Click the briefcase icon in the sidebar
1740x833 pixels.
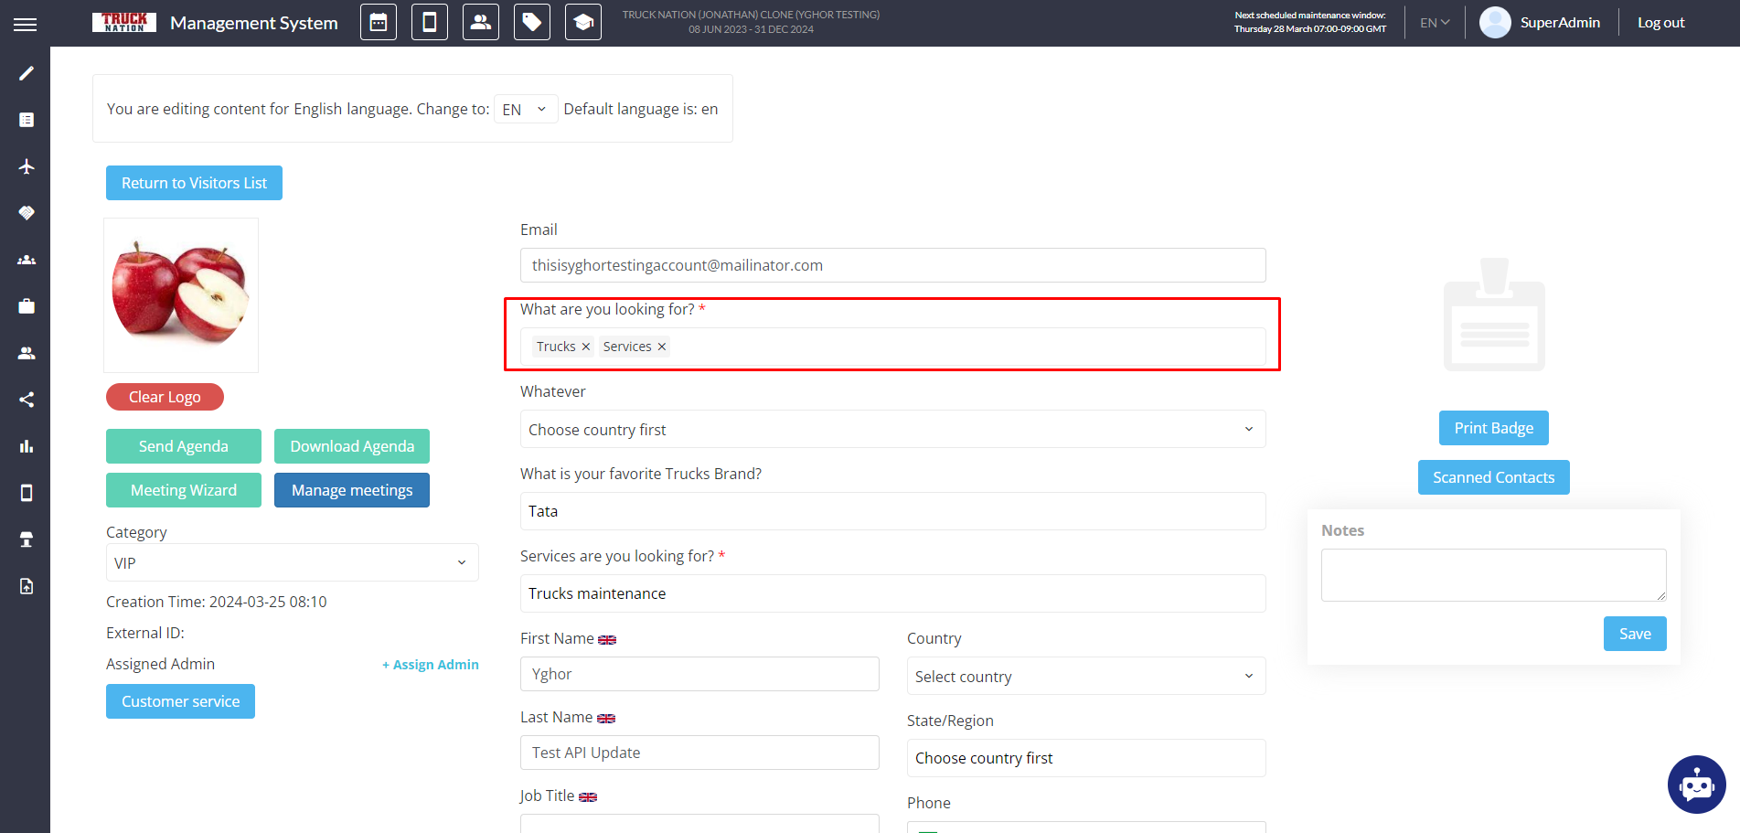tap(26, 306)
